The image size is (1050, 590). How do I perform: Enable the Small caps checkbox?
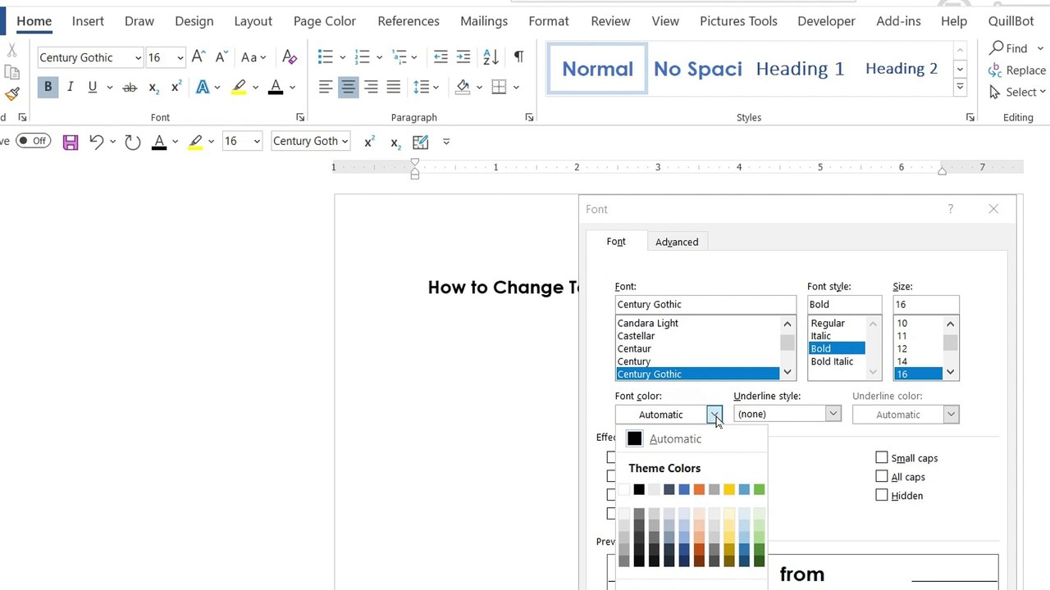click(x=882, y=458)
